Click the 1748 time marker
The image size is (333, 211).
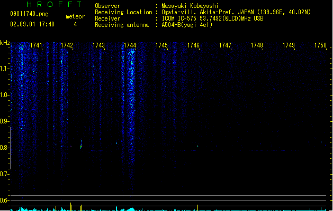pos(257,45)
